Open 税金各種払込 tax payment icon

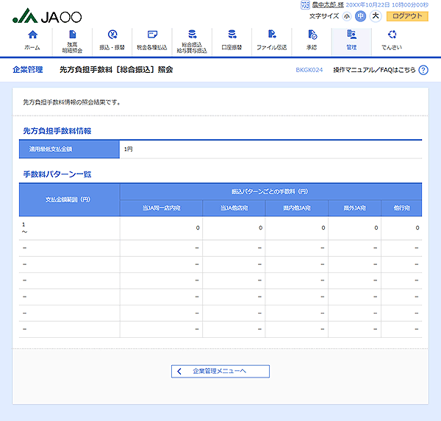point(152,35)
